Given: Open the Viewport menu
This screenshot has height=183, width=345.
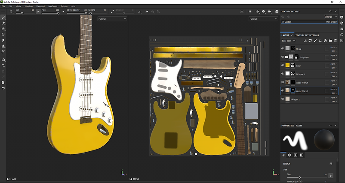Looking at the screenshot, I should 40,6.
